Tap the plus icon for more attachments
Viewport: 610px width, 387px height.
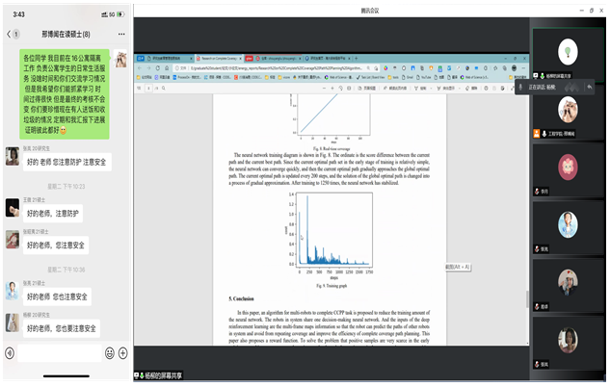click(122, 353)
